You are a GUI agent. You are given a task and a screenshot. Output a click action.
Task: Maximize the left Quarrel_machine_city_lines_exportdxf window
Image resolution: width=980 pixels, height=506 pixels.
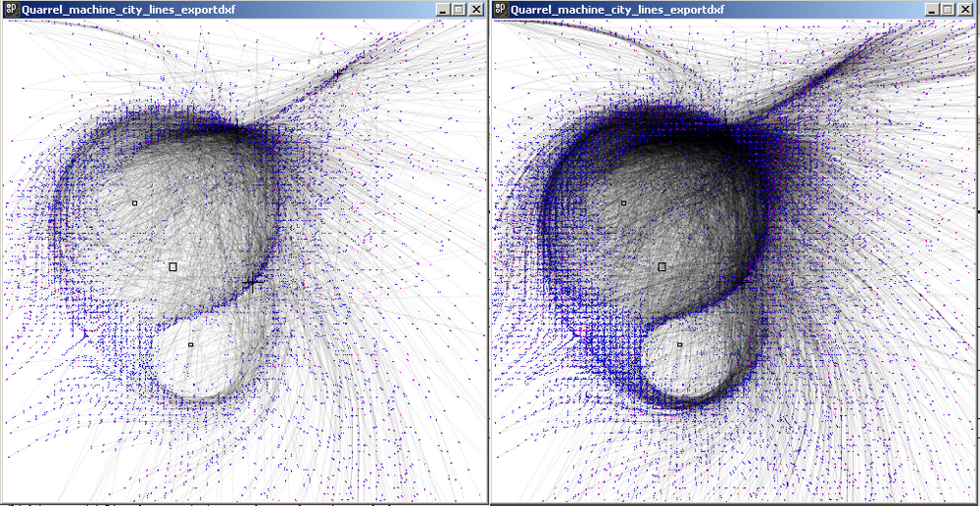[x=459, y=10]
